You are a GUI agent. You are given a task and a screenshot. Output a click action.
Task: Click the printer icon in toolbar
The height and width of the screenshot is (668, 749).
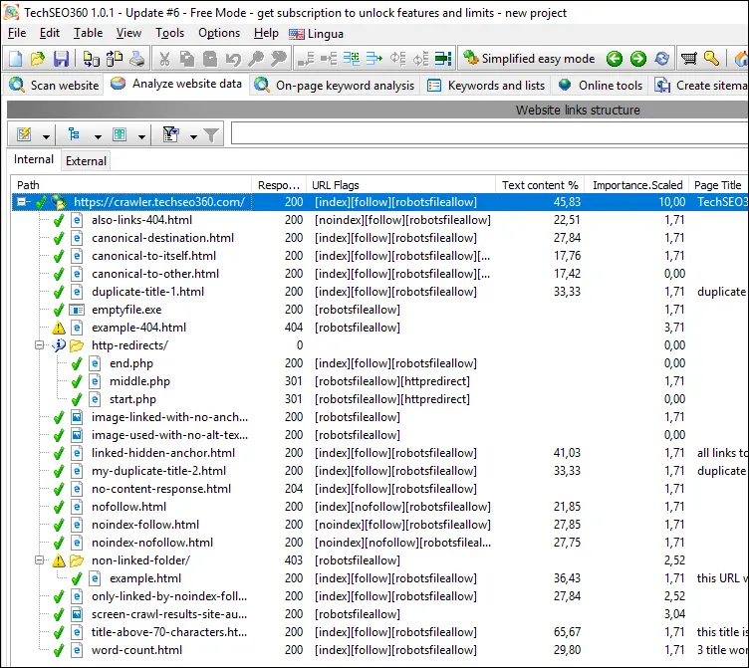point(136,59)
